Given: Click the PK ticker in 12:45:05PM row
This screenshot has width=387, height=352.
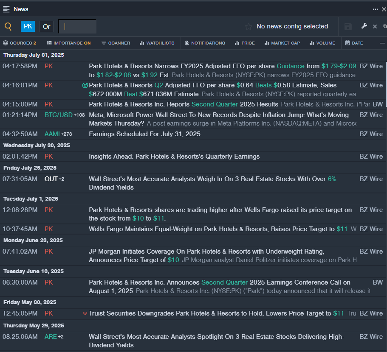Looking at the screenshot, I should 48,313.
